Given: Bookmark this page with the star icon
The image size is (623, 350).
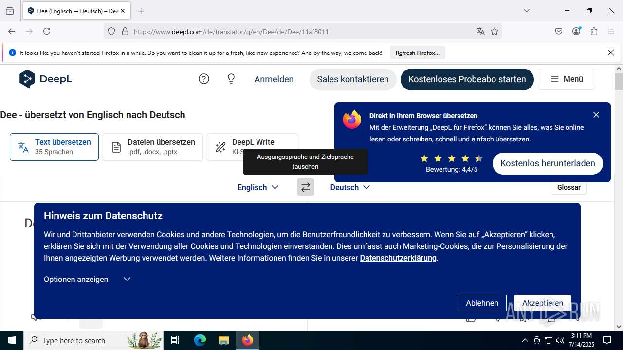Looking at the screenshot, I should [495, 31].
